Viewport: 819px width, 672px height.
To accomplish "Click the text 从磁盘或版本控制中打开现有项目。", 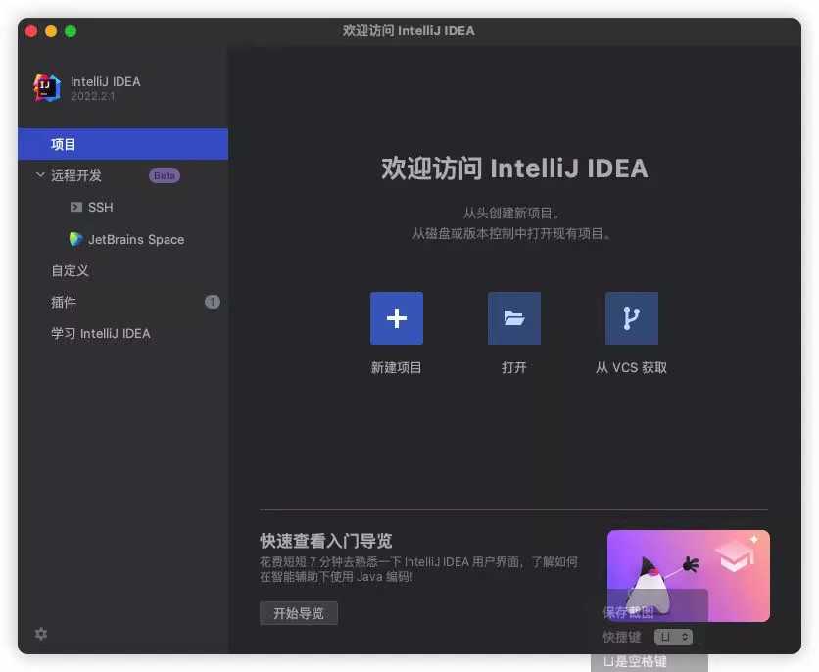I will point(511,233).
